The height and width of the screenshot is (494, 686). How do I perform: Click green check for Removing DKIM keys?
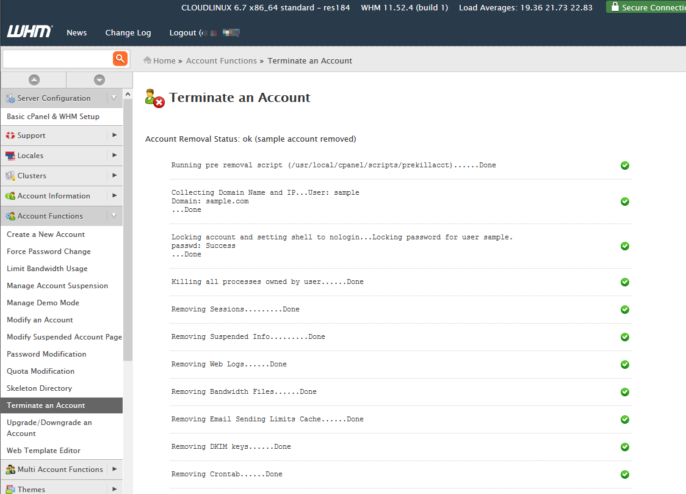[x=625, y=447]
